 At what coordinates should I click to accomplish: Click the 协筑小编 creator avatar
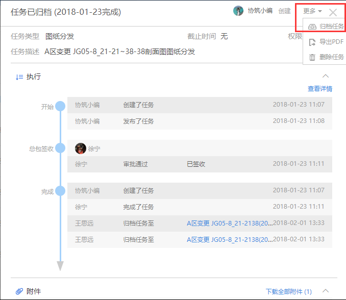(x=238, y=11)
